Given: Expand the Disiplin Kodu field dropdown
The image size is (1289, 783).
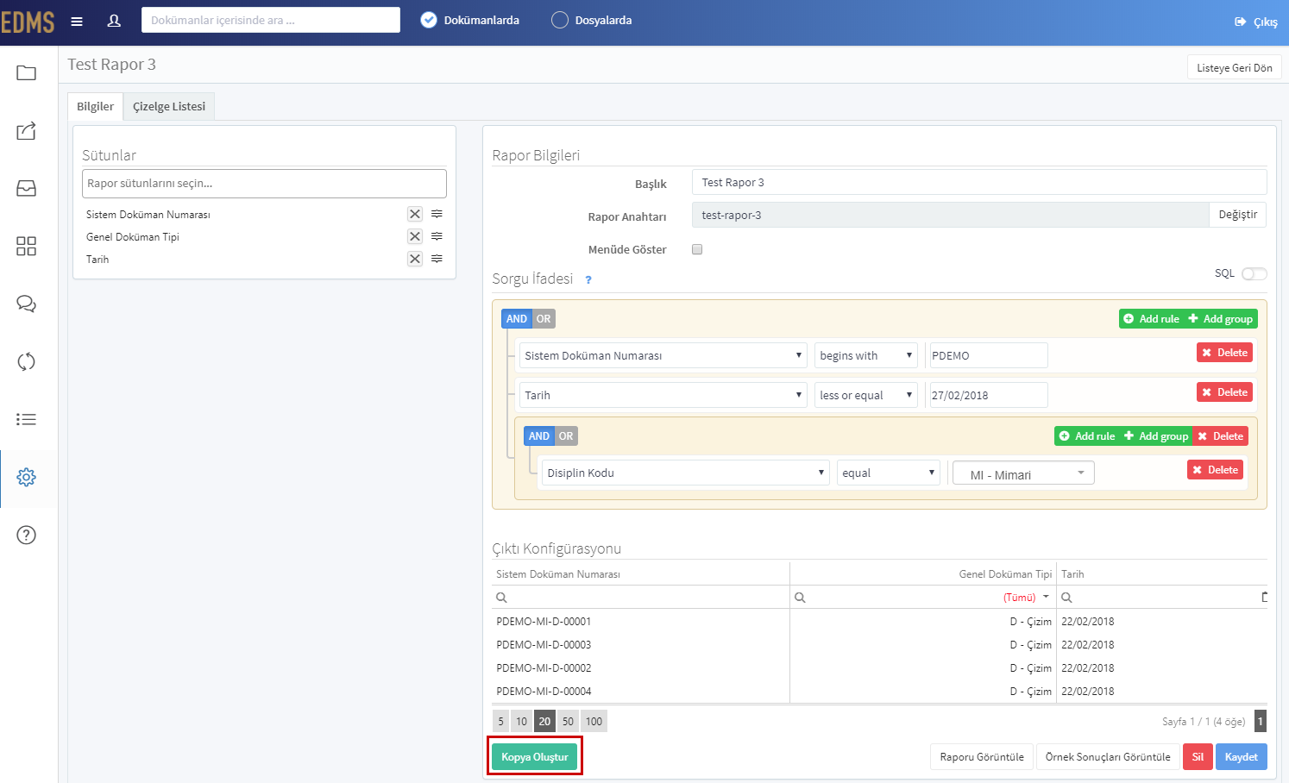Looking at the screenshot, I should (686, 473).
